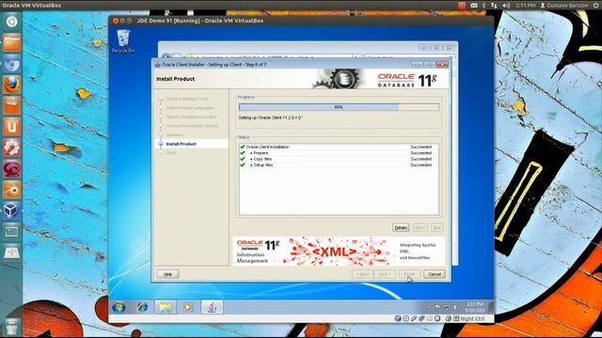Click the installer Help button
Viewport: 602px width, 338px height.
pos(168,274)
